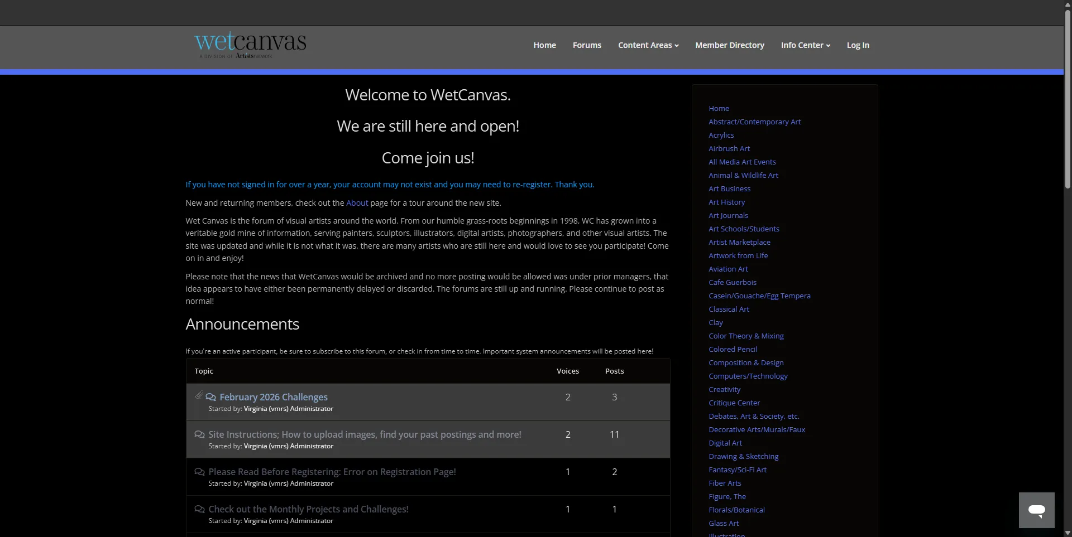Click the scrollbar track on the right edge

[1067, 279]
